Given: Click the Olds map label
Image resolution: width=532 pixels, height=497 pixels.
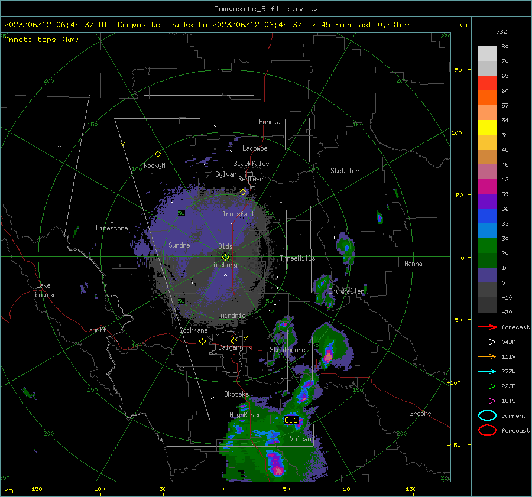Looking at the screenshot, I should tap(225, 246).
